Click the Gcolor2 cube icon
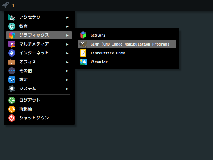Image resolution: width=213 pixels, height=160 pixels. (83, 35)
